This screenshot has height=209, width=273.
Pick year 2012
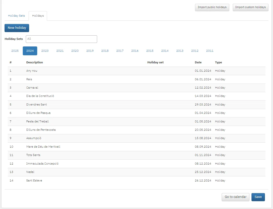[x=195, y=51]
